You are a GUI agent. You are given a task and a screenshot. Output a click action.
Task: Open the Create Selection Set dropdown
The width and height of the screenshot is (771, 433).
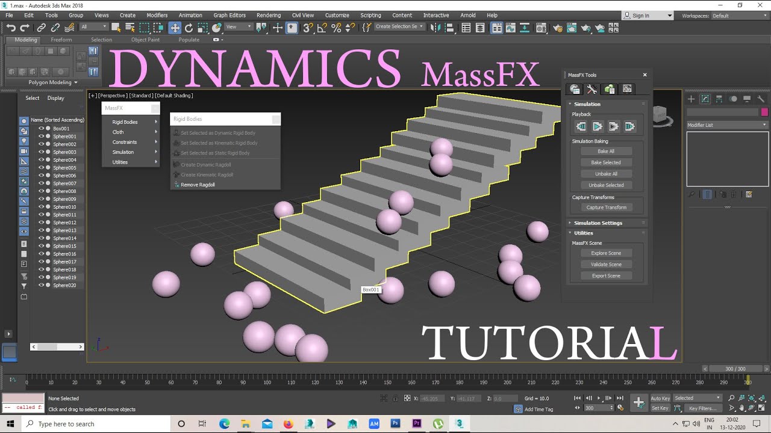point(399,26)
